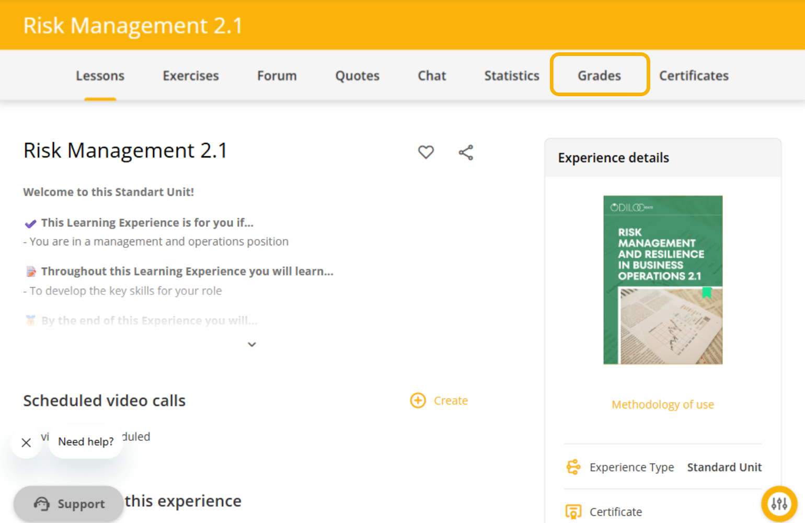
Task: Open the Chat tab
Action: coord(432,76)
